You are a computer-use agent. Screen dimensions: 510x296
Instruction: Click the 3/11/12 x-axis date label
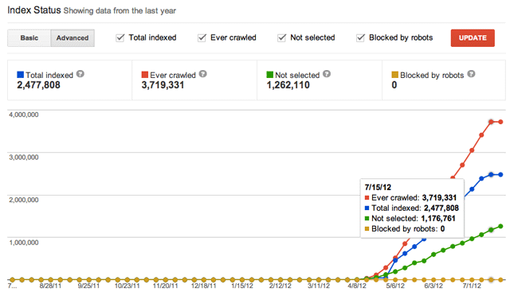tap(319, 286)
